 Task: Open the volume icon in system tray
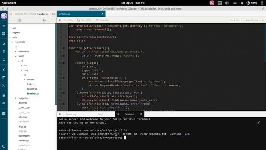pyautogui.click(x=227, y=3)
